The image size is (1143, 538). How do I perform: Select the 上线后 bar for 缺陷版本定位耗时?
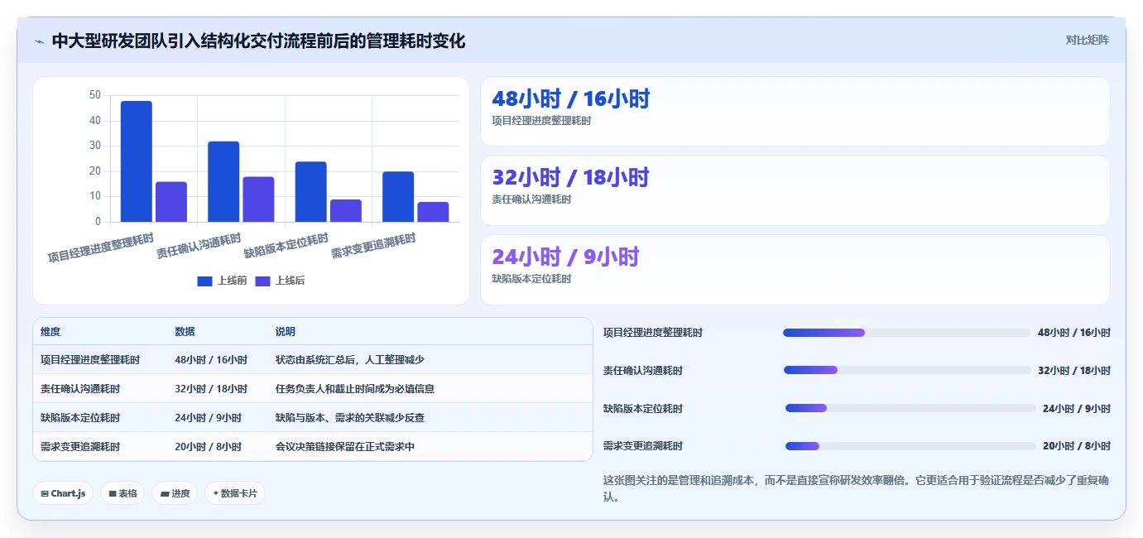pos(346,211)
